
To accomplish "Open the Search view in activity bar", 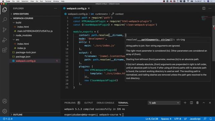I will pos(4,19).
